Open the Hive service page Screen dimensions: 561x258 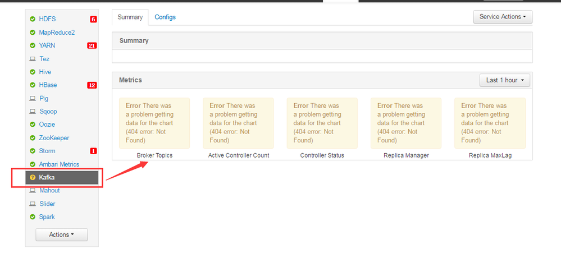tap(45, 72)
